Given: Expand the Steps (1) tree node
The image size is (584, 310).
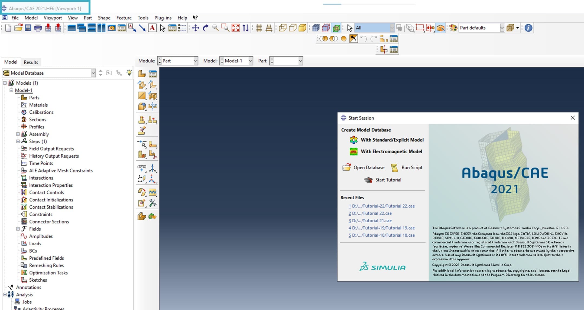Looking at the screenshot, I should tap(18, 141).
